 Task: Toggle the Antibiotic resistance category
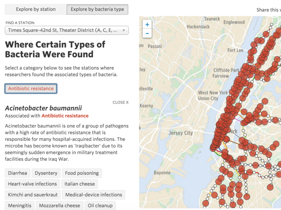(31, 89)
